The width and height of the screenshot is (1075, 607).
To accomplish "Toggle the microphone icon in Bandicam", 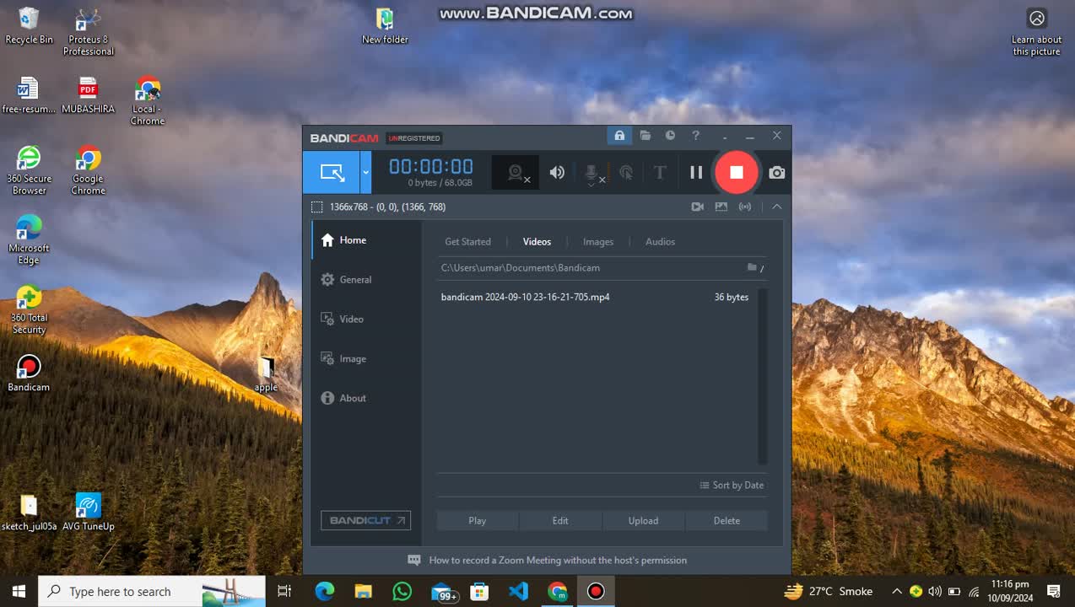I will click(593, 173).
